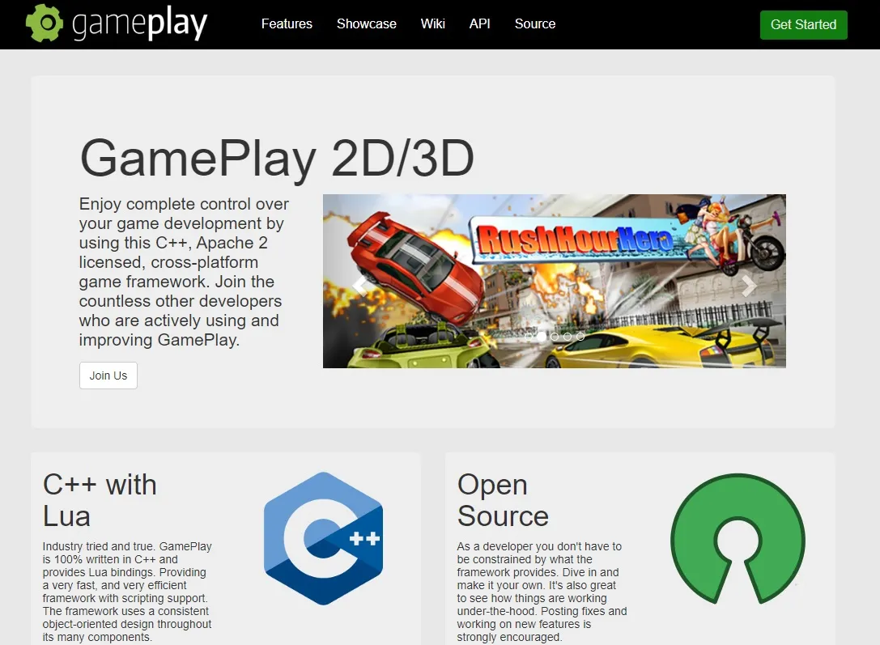Open the Source navigation link

pos(535,24)
